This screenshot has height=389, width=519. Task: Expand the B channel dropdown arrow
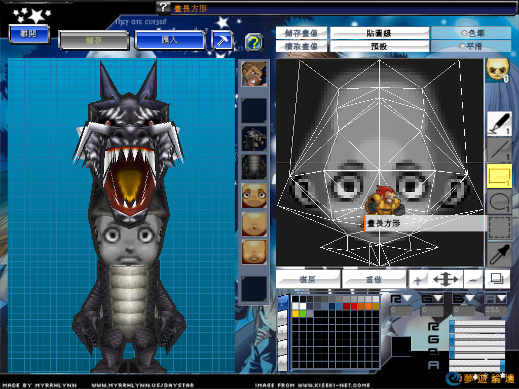(x=470, y=298)
